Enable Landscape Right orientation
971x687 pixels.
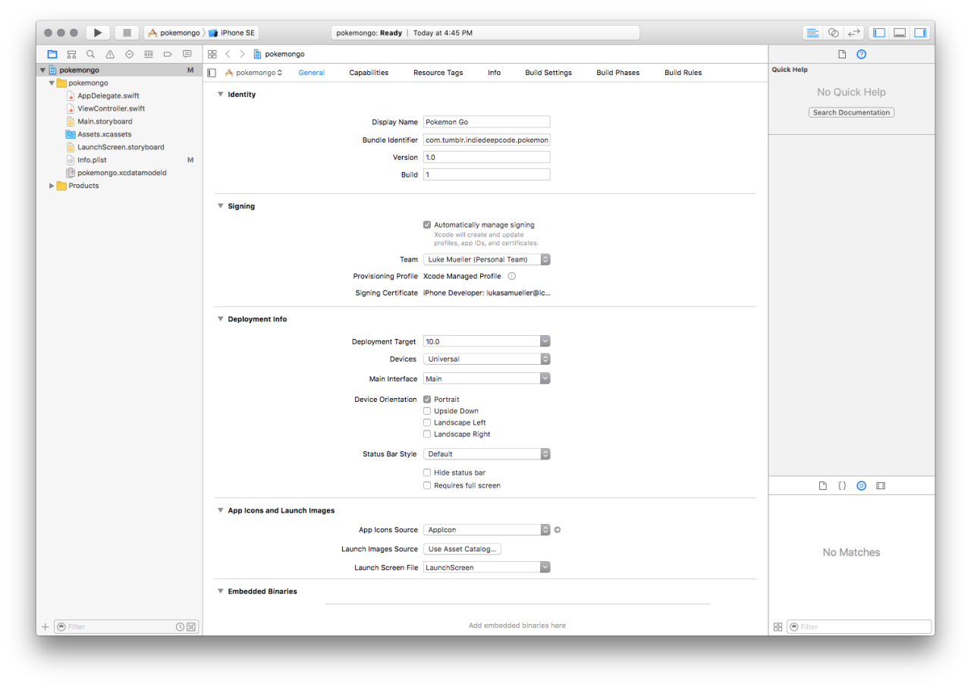427,434
